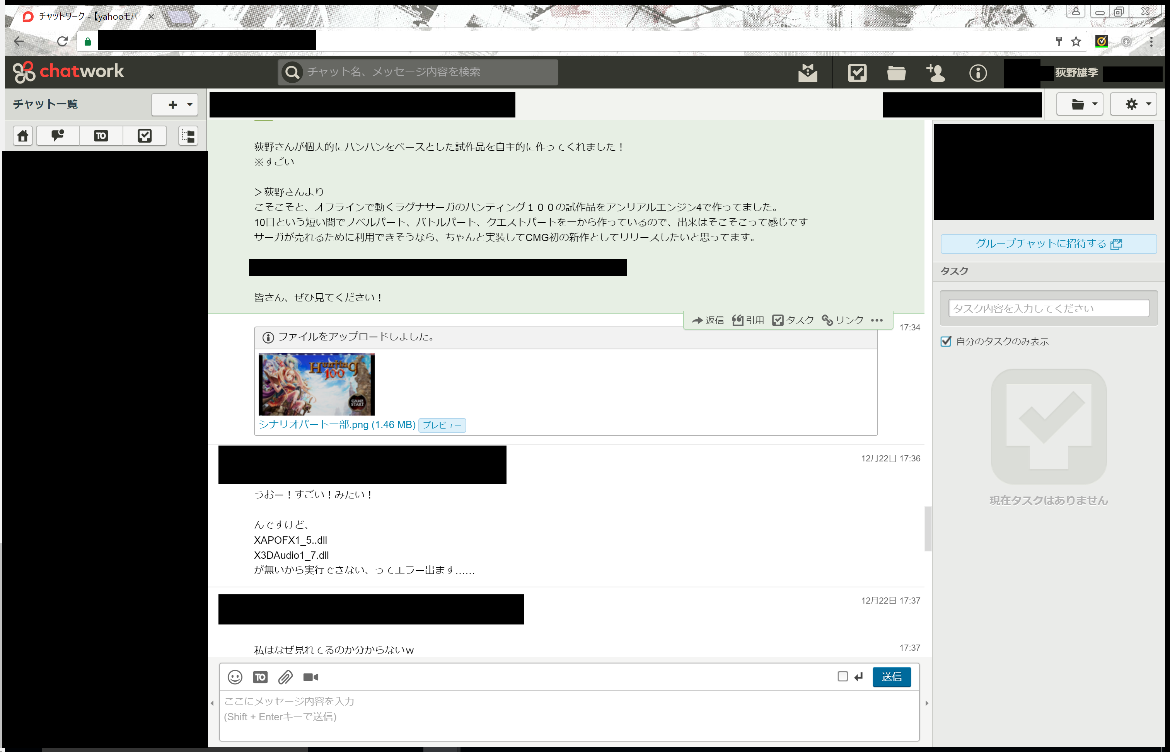Start a video chat

(x=311, y=677)
